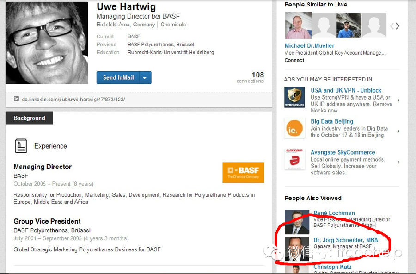Click the Uwe Hartwig name heading
This screenshot has height=274, width=416.
(126, 6)
